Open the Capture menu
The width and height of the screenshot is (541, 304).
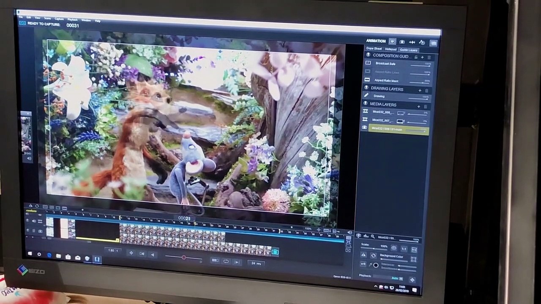pos(59,19)
